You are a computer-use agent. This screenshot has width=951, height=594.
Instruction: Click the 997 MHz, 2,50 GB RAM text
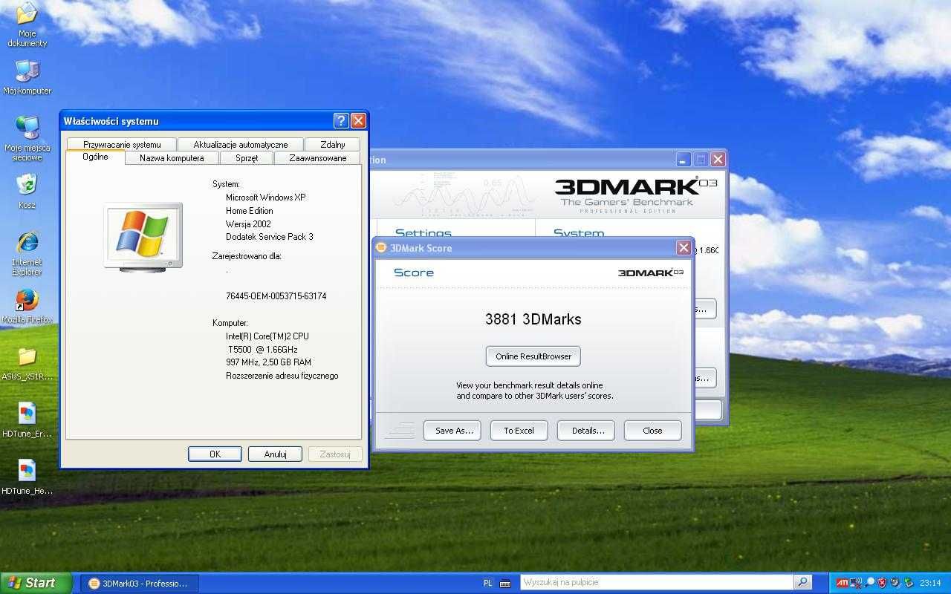pyautogui.click(x=268, y=362)
